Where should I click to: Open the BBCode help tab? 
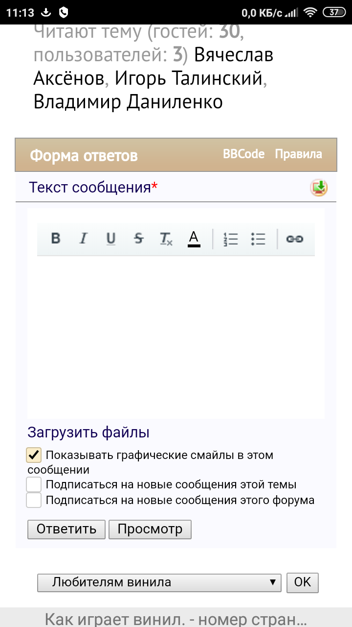click(243, 154)
